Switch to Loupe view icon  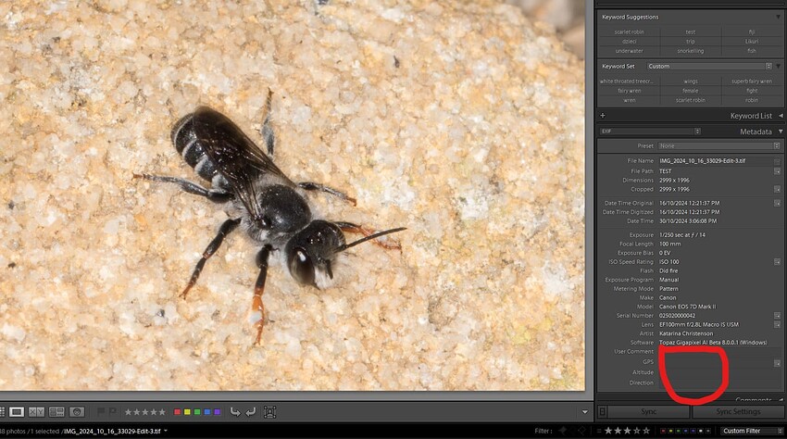click(16, 412)
